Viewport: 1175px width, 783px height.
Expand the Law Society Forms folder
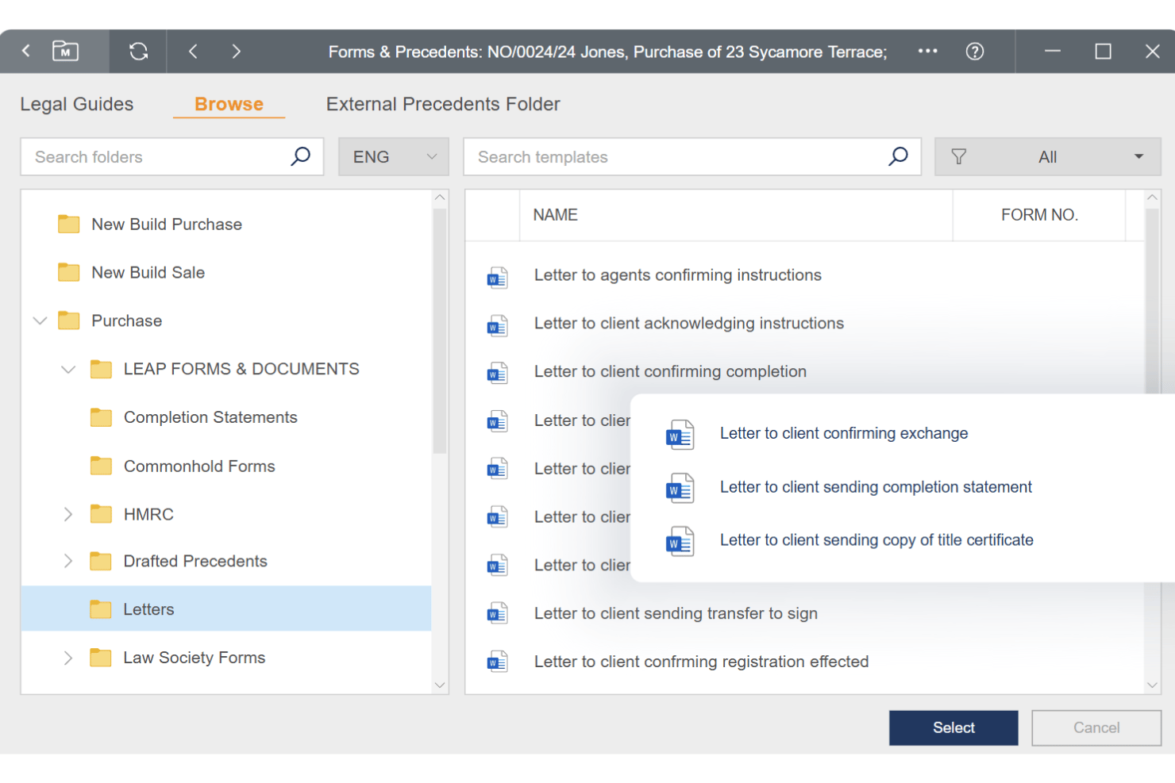[68, 658]
